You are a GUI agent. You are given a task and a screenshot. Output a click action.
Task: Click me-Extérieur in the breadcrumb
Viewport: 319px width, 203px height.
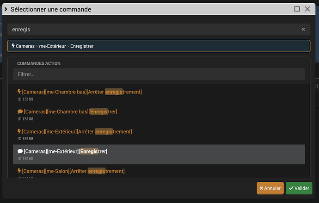[x=53, y=46]
